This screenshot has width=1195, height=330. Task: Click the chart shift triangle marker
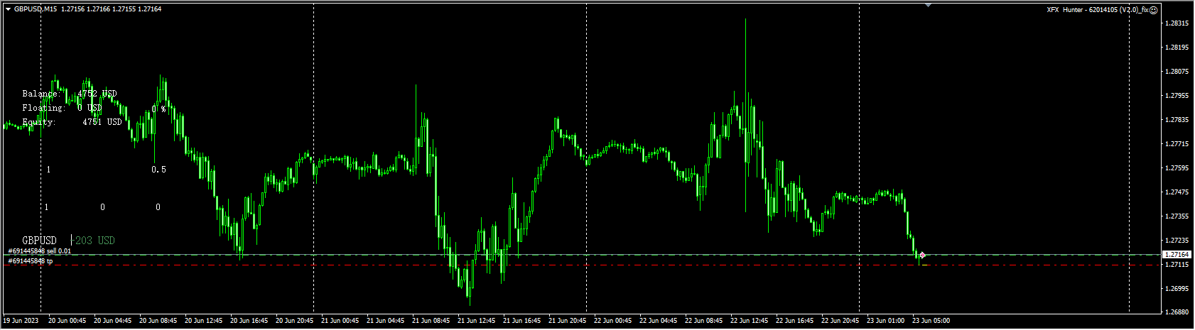[928, 5]
